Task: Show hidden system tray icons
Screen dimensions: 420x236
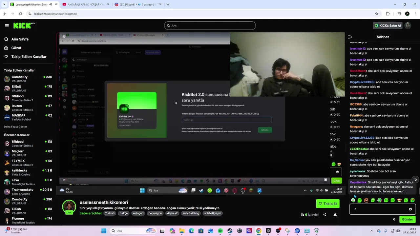Action: (371, 231)
